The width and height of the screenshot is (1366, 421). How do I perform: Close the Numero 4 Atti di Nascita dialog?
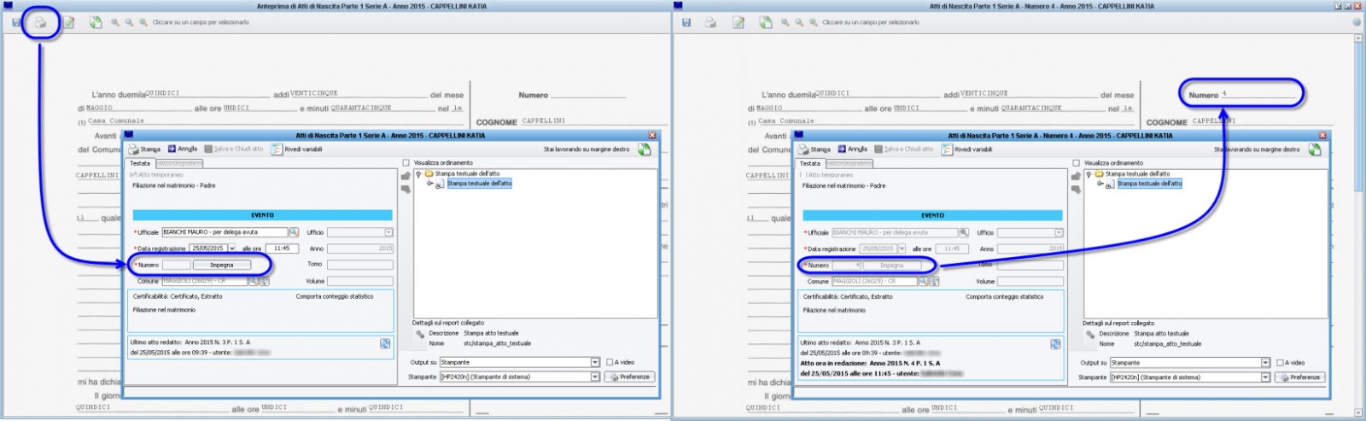pyautogui.click(x=1322, y=135)
